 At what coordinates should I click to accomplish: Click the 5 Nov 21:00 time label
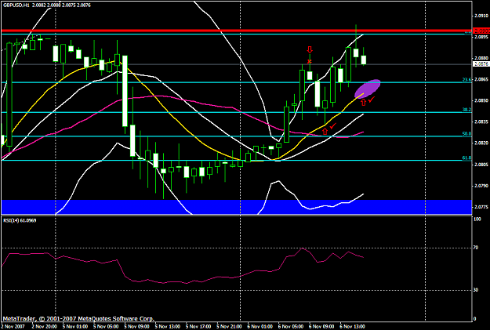click(229, 327)
